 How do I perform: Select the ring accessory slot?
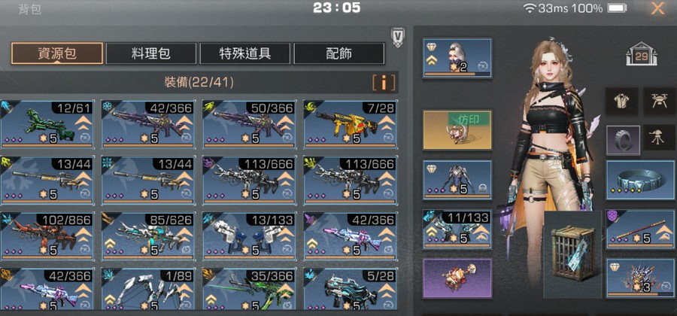click(x=623, y=140)
